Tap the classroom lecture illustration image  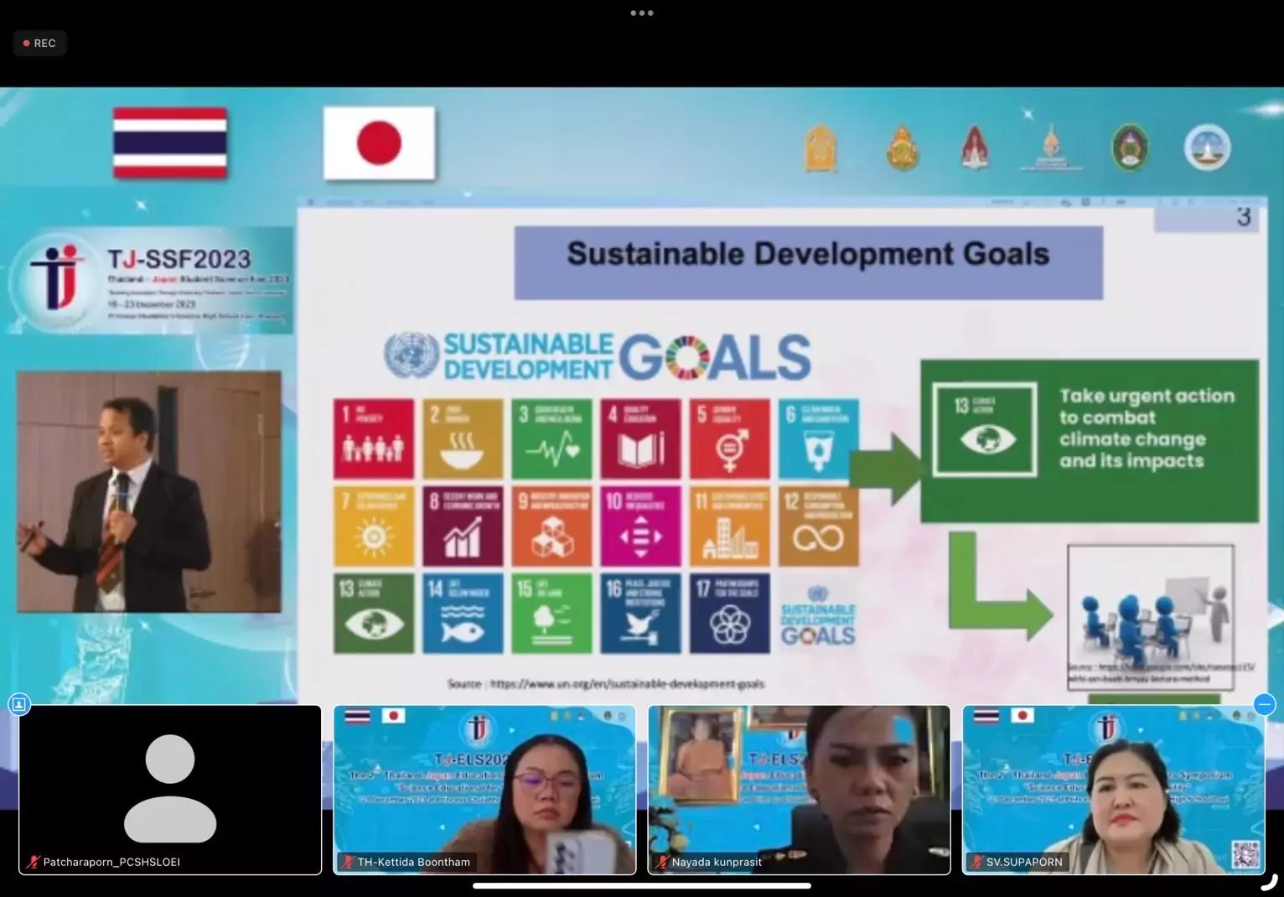point(1151,617)
